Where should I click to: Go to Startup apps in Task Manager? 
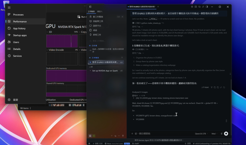click(x=26, y=35)
